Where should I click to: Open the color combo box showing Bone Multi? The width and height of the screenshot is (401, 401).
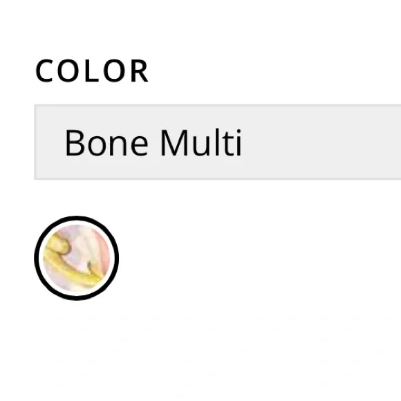pos(217,142)
